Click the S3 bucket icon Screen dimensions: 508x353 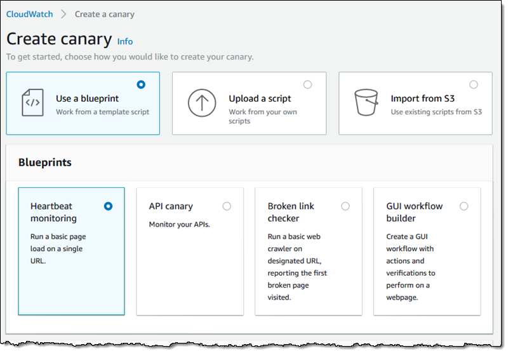[x=366, y=102]
